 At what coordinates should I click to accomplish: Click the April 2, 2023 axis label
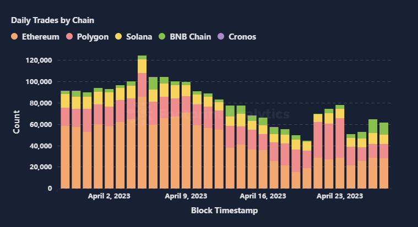coord(109,196)
